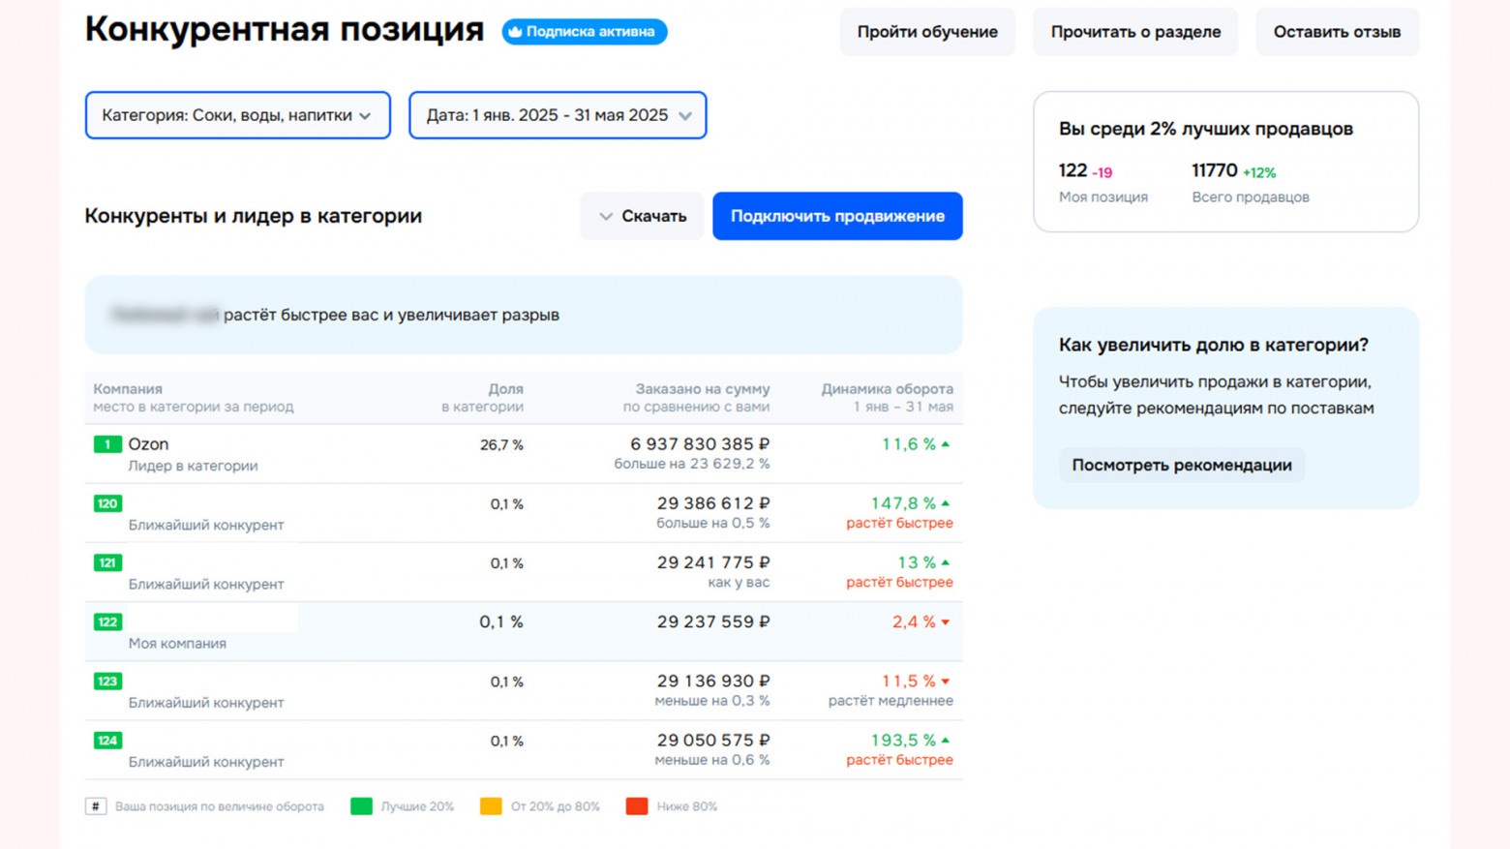This screenshot has width=1510, height=849.
Task: Click the Как увеличить долю в категории? heading
Action: click(x=1214, y=346)
